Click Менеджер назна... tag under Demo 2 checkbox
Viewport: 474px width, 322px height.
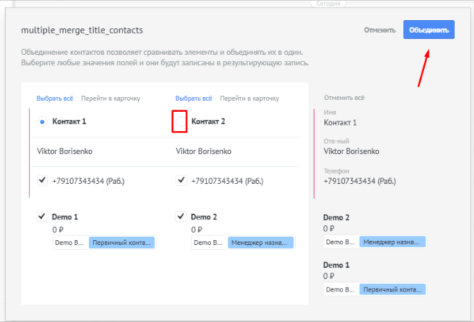click(260, 243)
